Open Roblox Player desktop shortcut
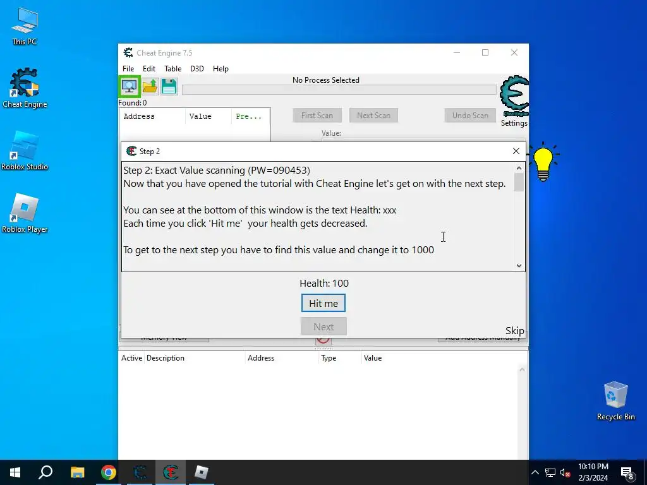The image size is (647, 485). [25, 213]
